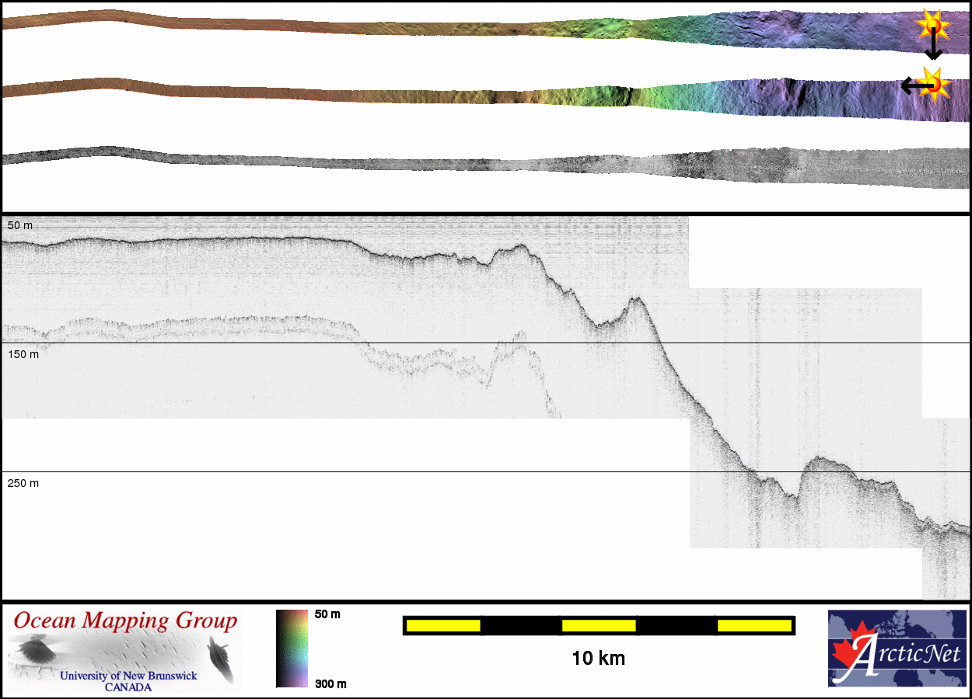This screenshot has height=699, width=972.
Task: Open the ArcticNet logo
Action: click(x=897, y=648)
